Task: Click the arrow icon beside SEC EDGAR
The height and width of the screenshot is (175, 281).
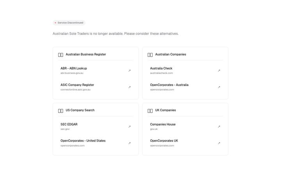Action: point(130,127)
